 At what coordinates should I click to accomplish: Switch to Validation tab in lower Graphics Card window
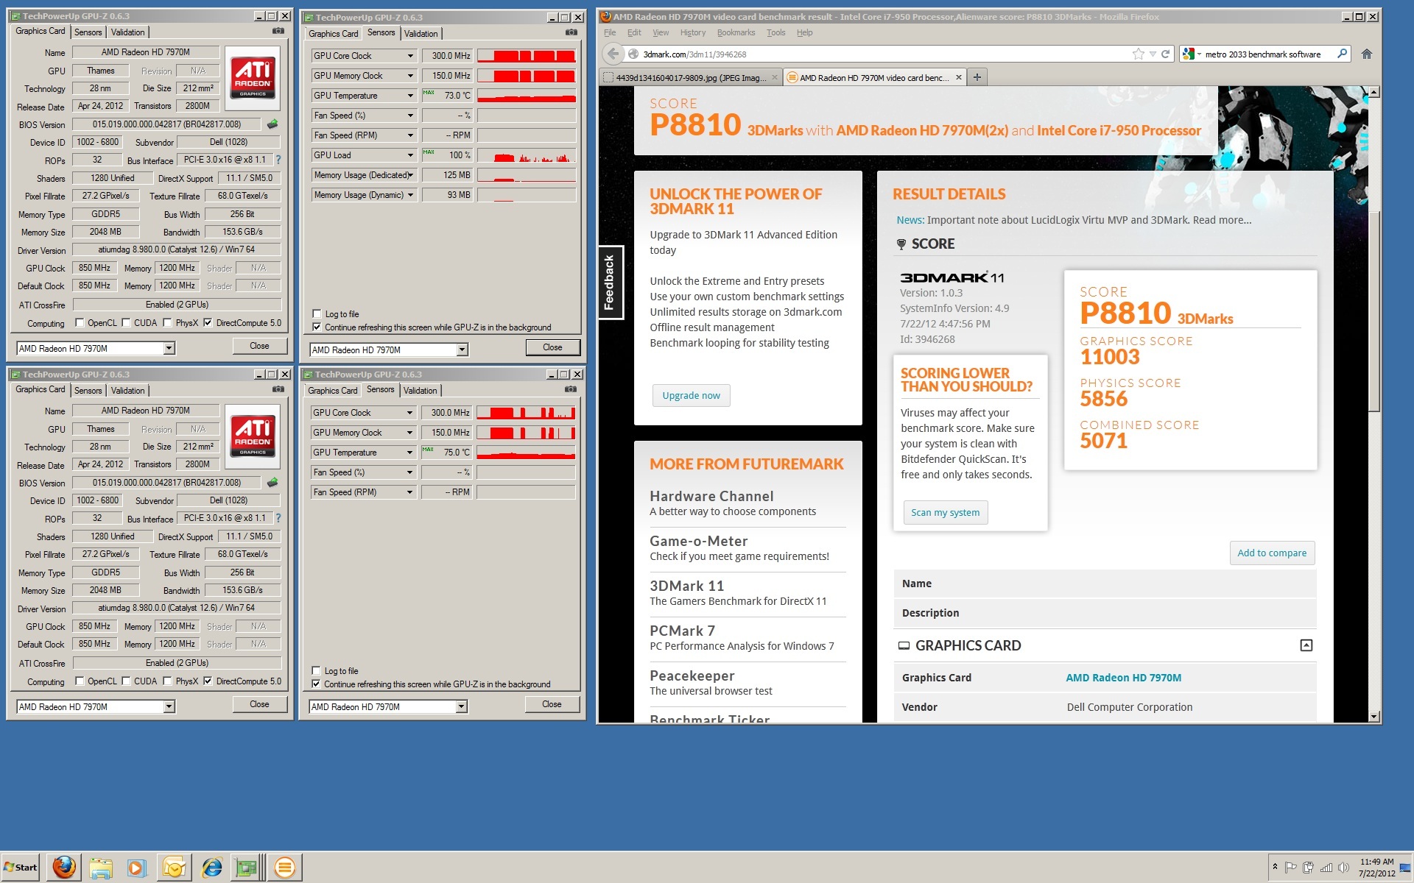click(128, 391)
